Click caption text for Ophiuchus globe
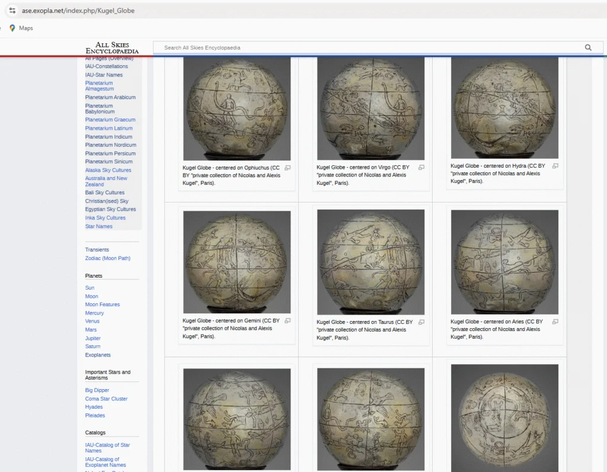 232,175
